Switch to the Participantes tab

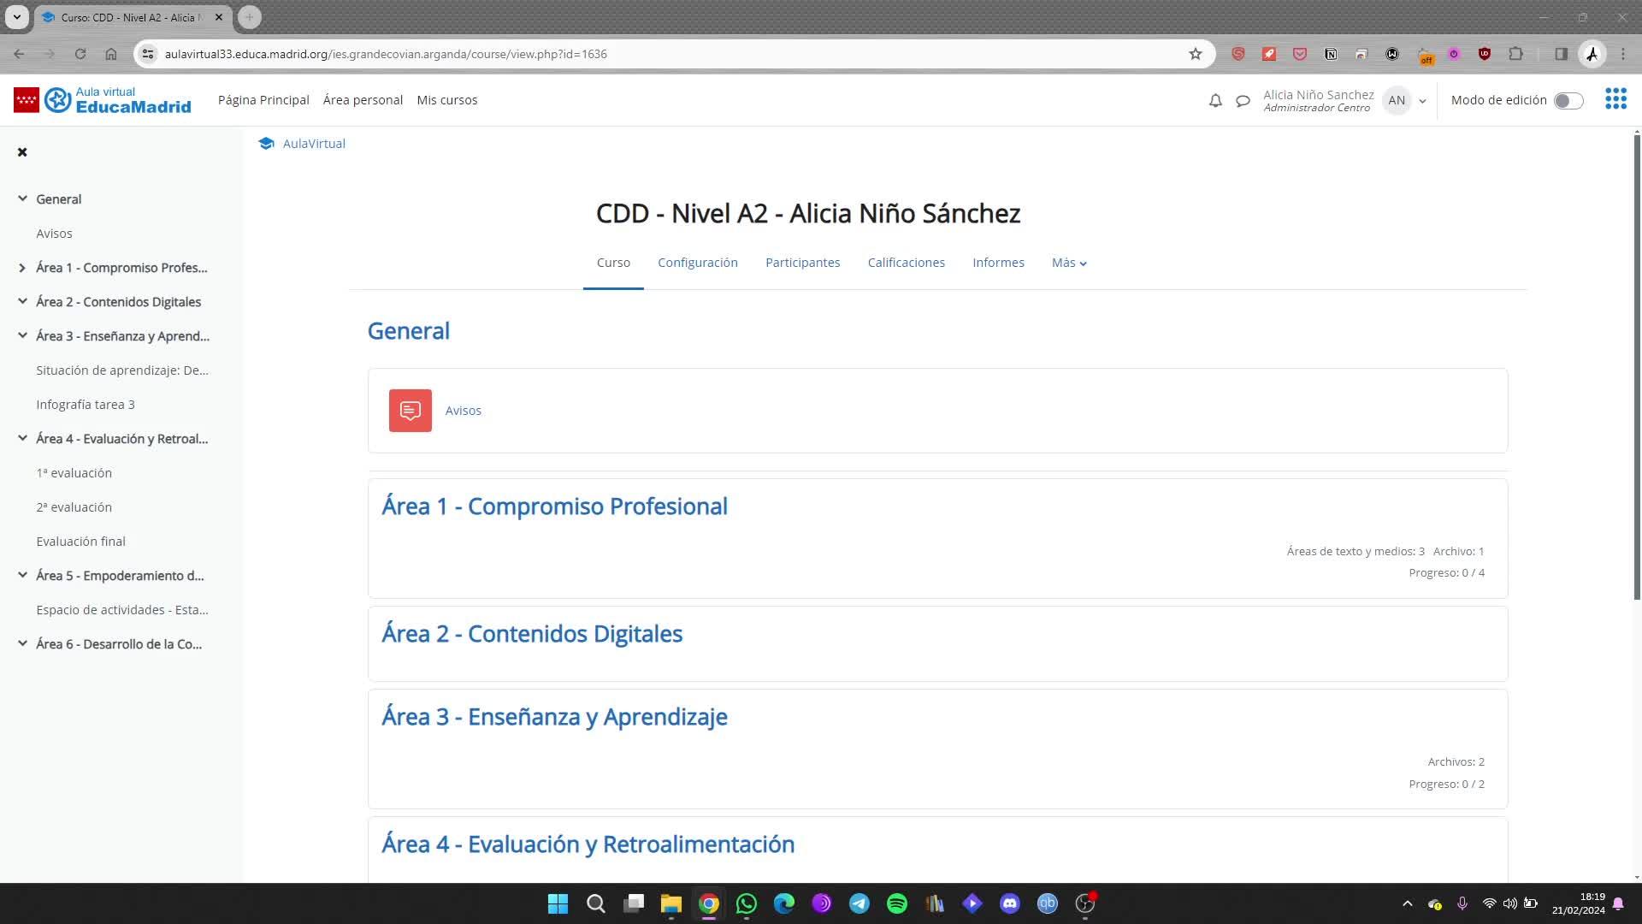(x=802, y=263)
